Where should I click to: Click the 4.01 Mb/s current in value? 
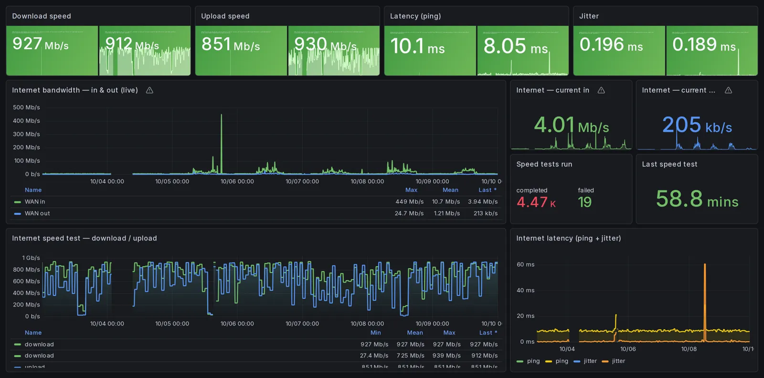571,125
